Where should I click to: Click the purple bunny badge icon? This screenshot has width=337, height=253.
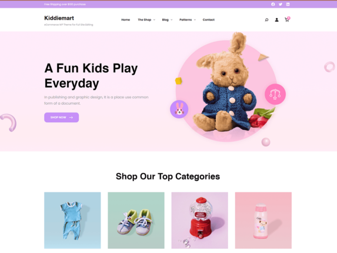[x=179, y=109]
